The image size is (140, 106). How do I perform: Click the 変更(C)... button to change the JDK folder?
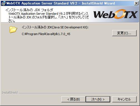pyautogui.click(x=124, y=33)
